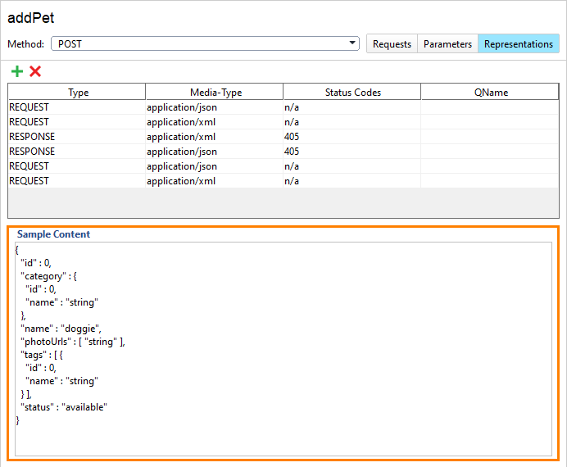Click the 405 status code for RESPONSE application/xml
Screen dimensions: 567x467
pyautogui.click(x=292, y=136)
